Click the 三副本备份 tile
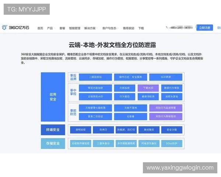This screenshot has width=221, height=177. coord(103,143)
